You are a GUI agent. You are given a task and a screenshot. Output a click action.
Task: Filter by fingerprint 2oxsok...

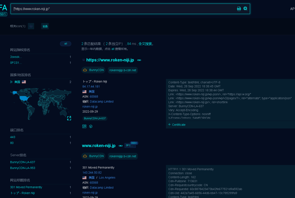pos(16,57)
